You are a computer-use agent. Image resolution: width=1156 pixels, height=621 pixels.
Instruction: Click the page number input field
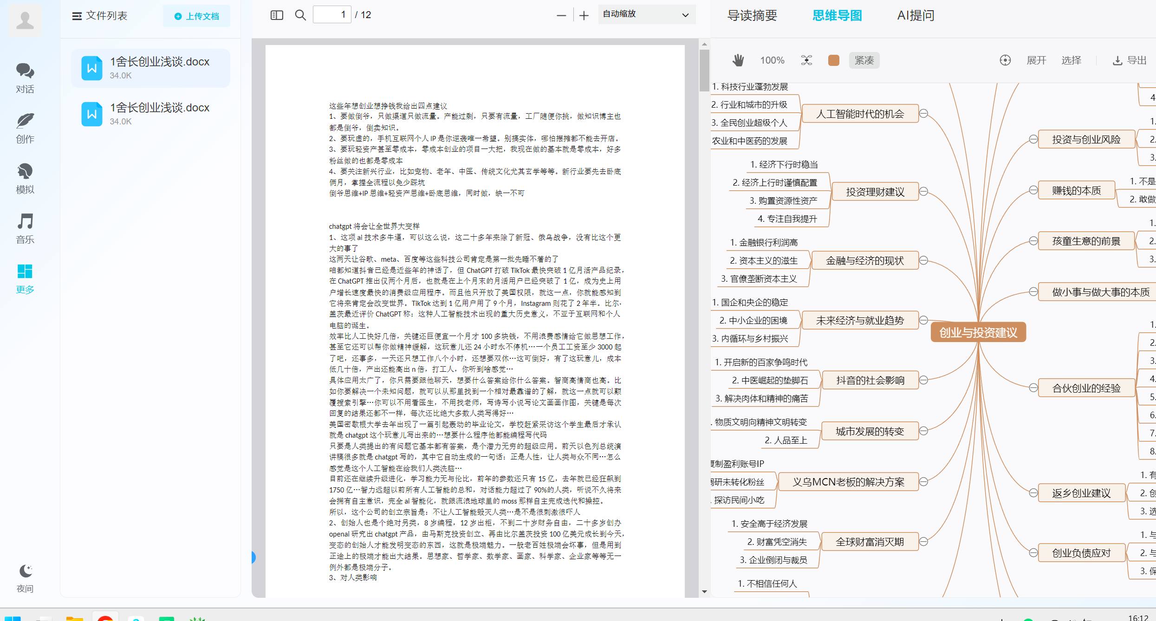tap(332, 15)
